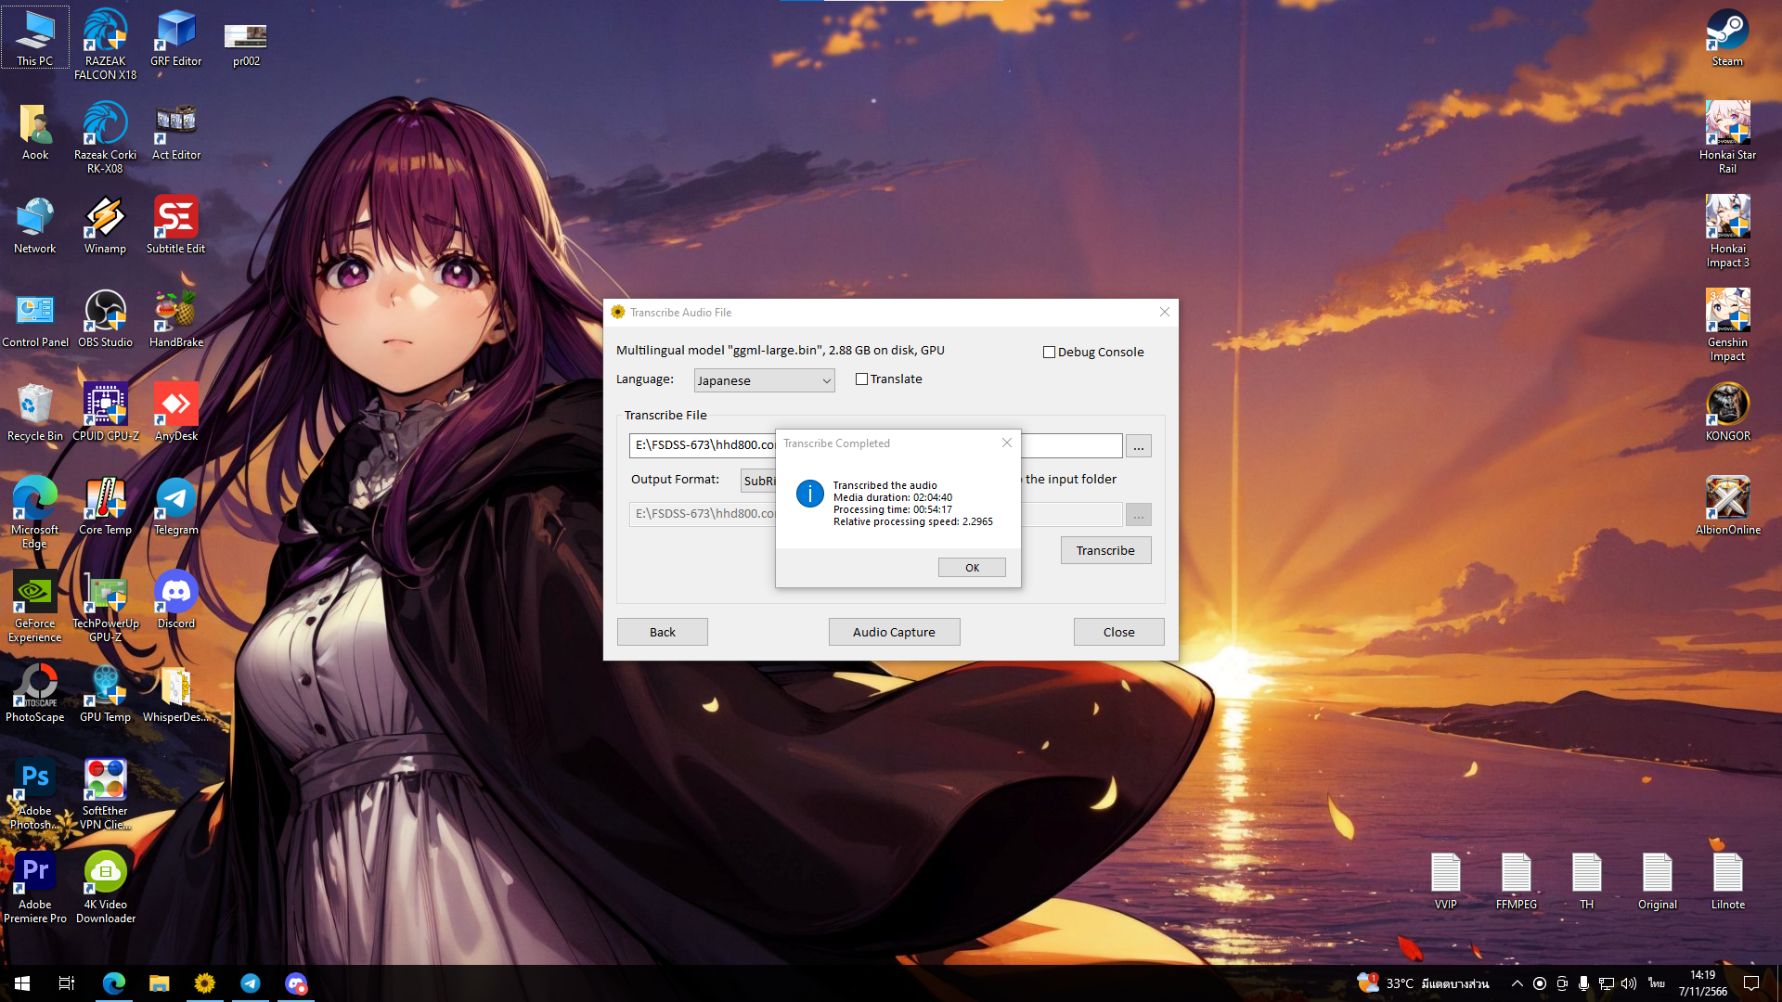The width and height of the screenshot is (1782, 1002).
Task: Open the Language dropdown showing Japanese
Action: [764, 380]
